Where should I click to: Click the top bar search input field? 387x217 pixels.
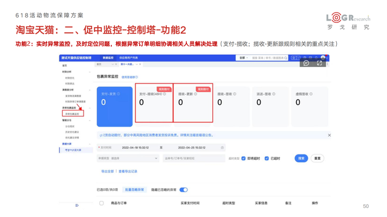[267, 58]
